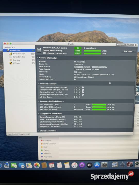This screenshot has height=185, width=139.
Task: Click the arrow next to Warnings row
Action: tap(83, 92)
